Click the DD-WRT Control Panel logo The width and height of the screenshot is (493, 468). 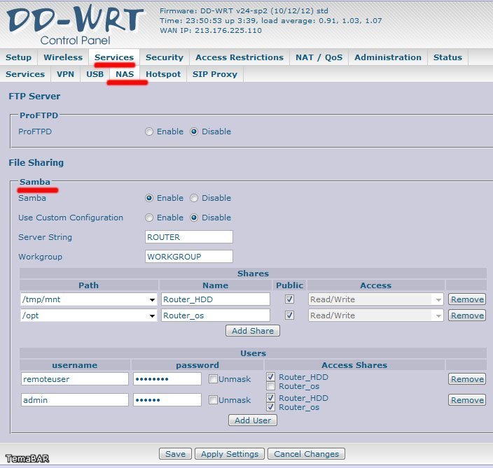click(75, 26)
